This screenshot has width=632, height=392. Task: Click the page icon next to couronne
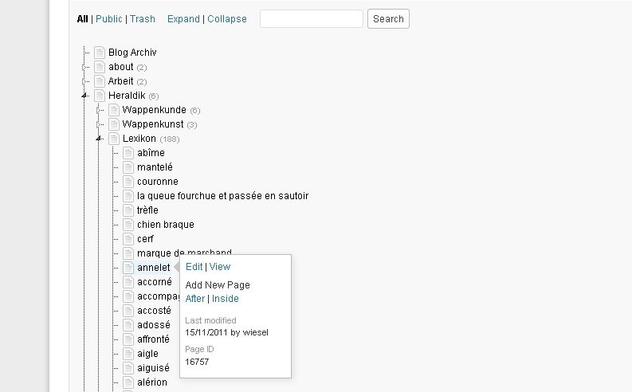(128, 182)
